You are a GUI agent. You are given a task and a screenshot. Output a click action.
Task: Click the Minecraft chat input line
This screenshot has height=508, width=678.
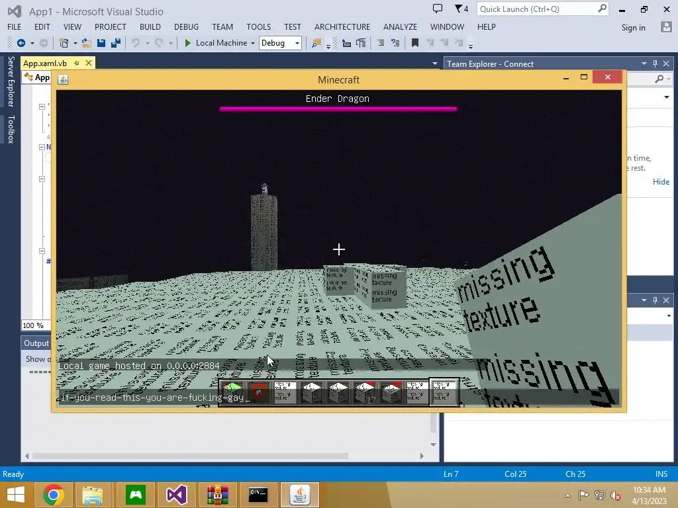[x=337, y=398]
